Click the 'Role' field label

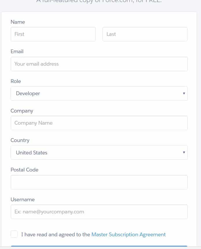coord(16,81)
